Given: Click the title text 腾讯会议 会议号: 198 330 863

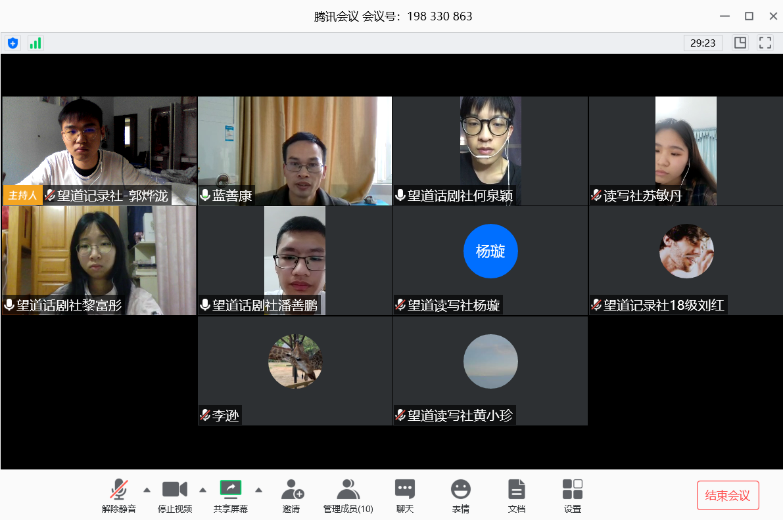Looking at the screenshot, I should (x=393, y=16).
